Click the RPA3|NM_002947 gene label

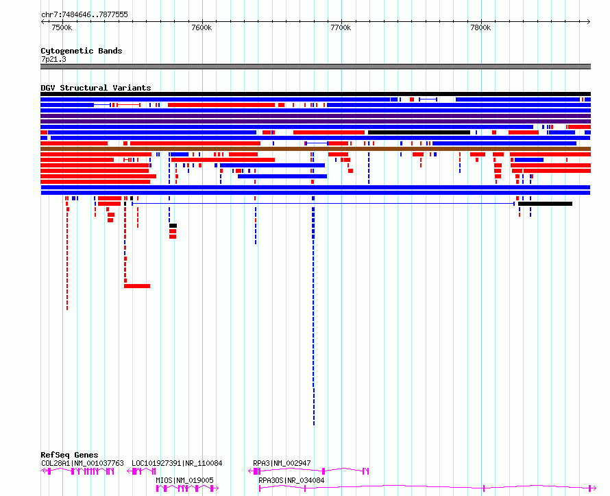tap(282, 463)
